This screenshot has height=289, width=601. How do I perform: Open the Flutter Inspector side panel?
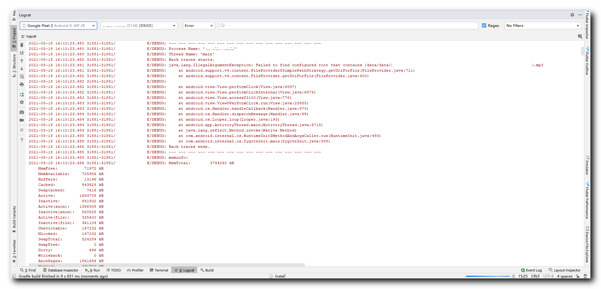tap(587, 25)
